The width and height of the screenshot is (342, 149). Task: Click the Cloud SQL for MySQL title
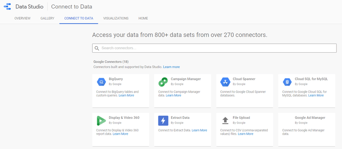[x=311, y=79]
